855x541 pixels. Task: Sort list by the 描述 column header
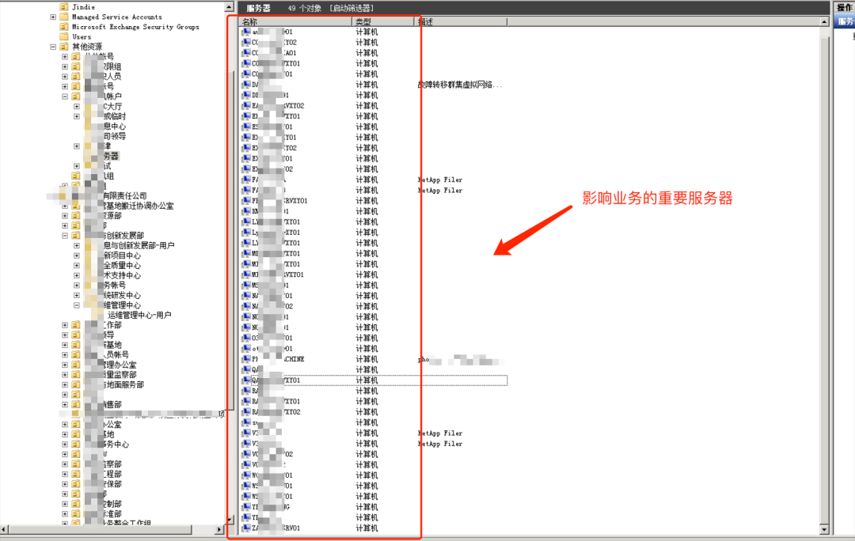coord(461,22)
